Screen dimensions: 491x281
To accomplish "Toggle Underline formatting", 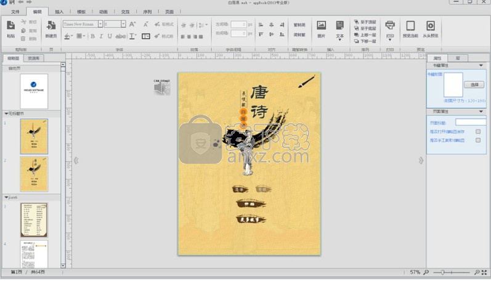I will click(110, 36).
